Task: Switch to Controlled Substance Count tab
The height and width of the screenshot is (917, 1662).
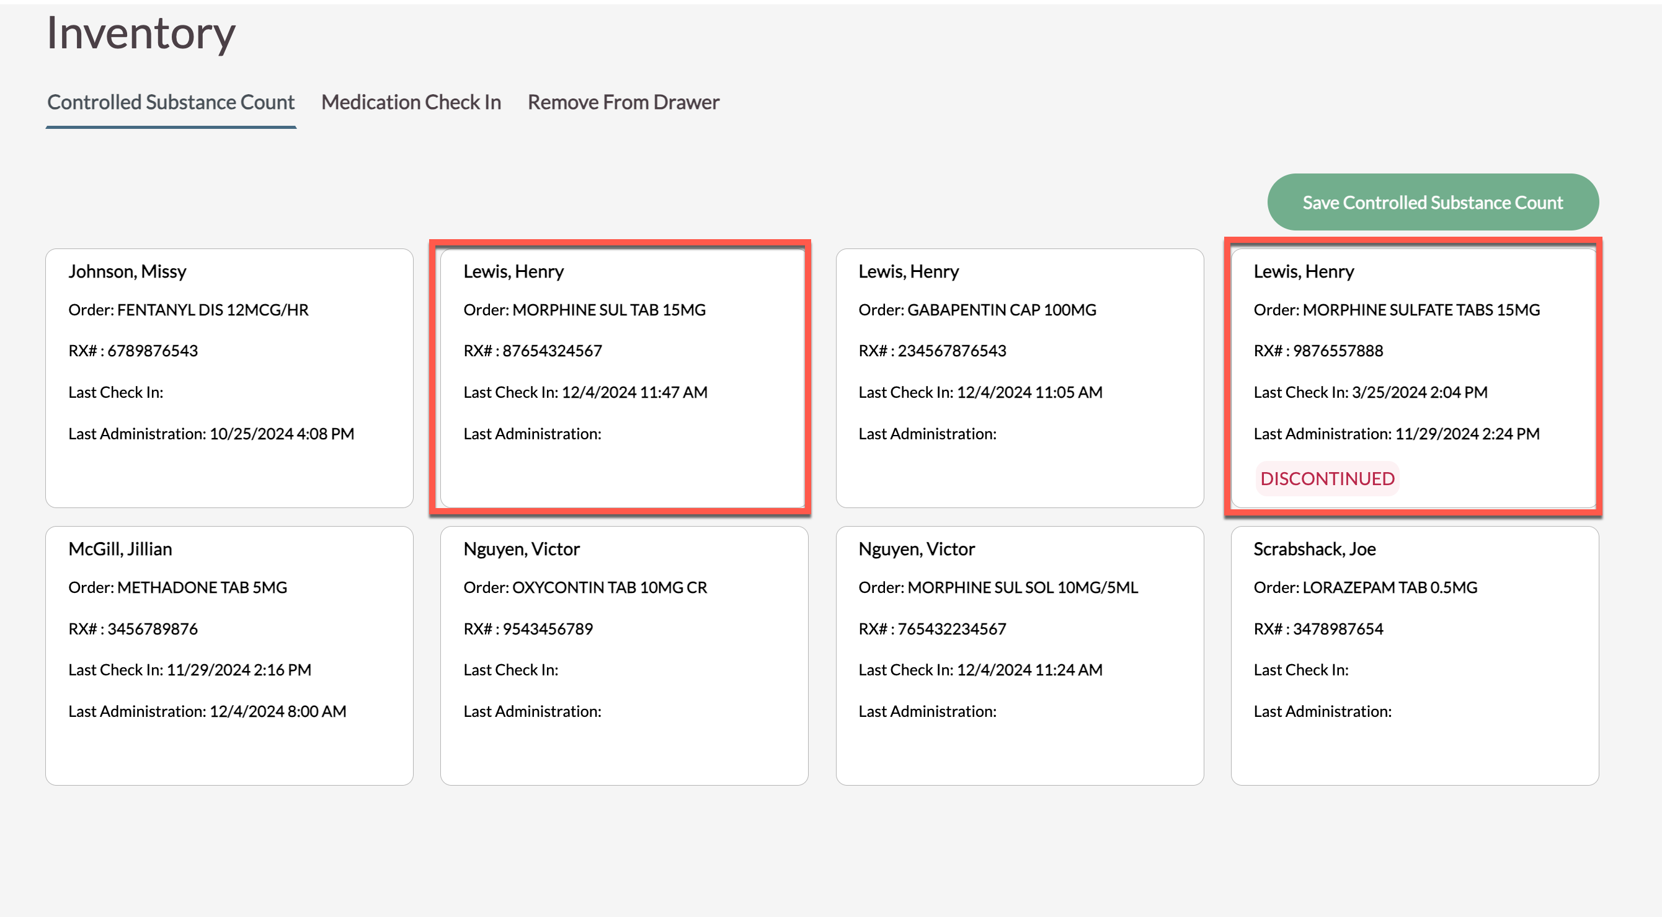Action: 171,102
